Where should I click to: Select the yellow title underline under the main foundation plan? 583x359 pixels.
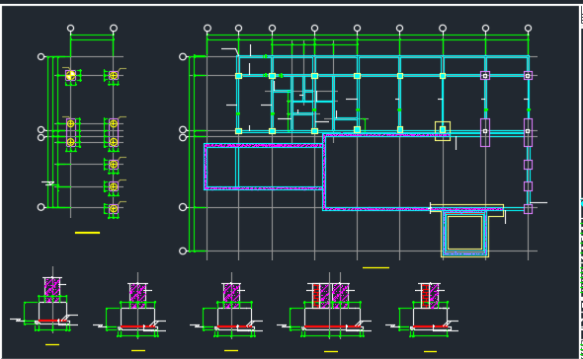pos(375,267)
